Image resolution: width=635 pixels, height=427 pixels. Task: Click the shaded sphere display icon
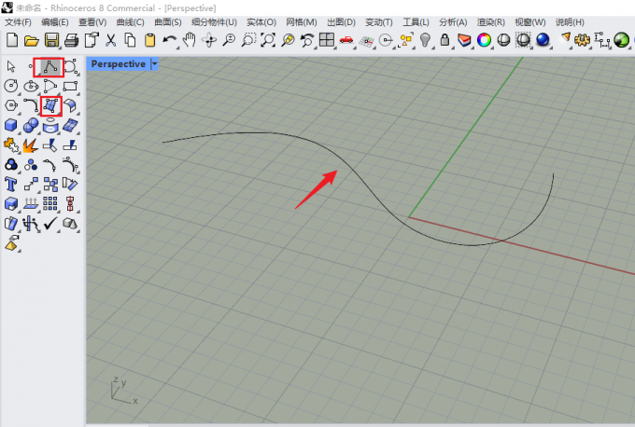point(503,40)
